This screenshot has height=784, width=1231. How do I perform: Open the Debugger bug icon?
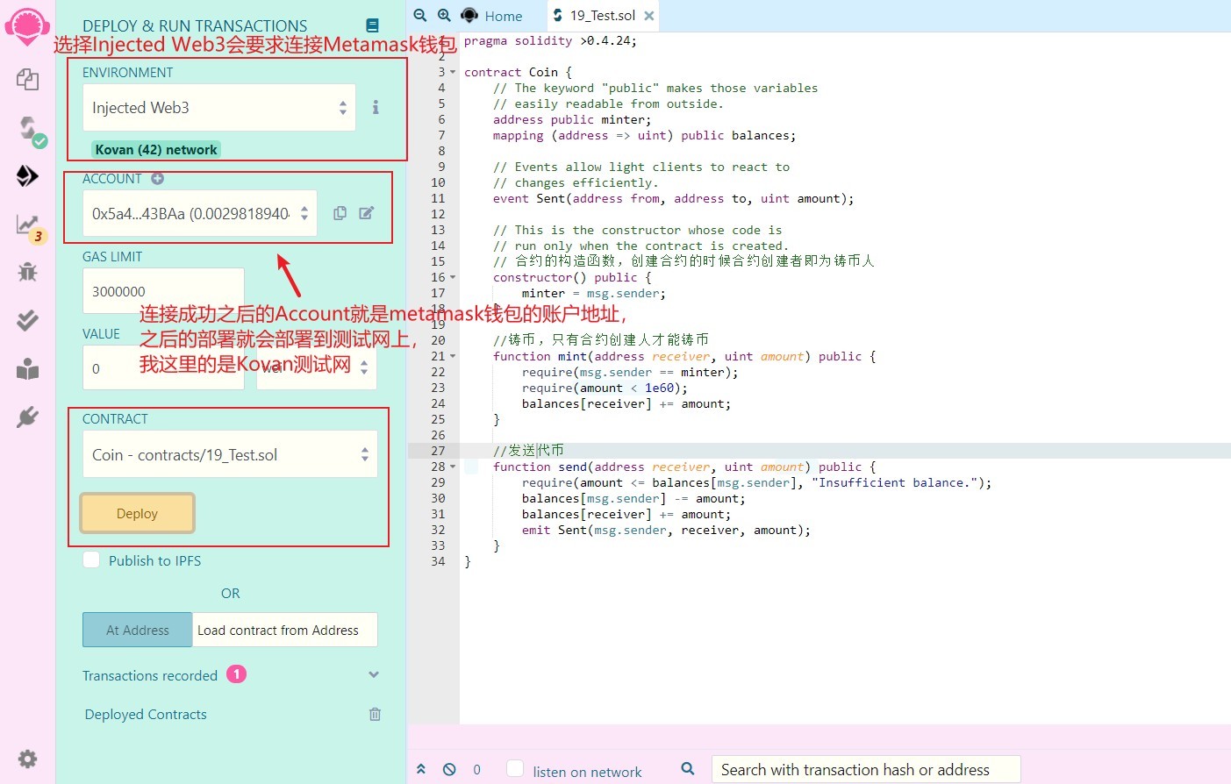pos(27,271)
